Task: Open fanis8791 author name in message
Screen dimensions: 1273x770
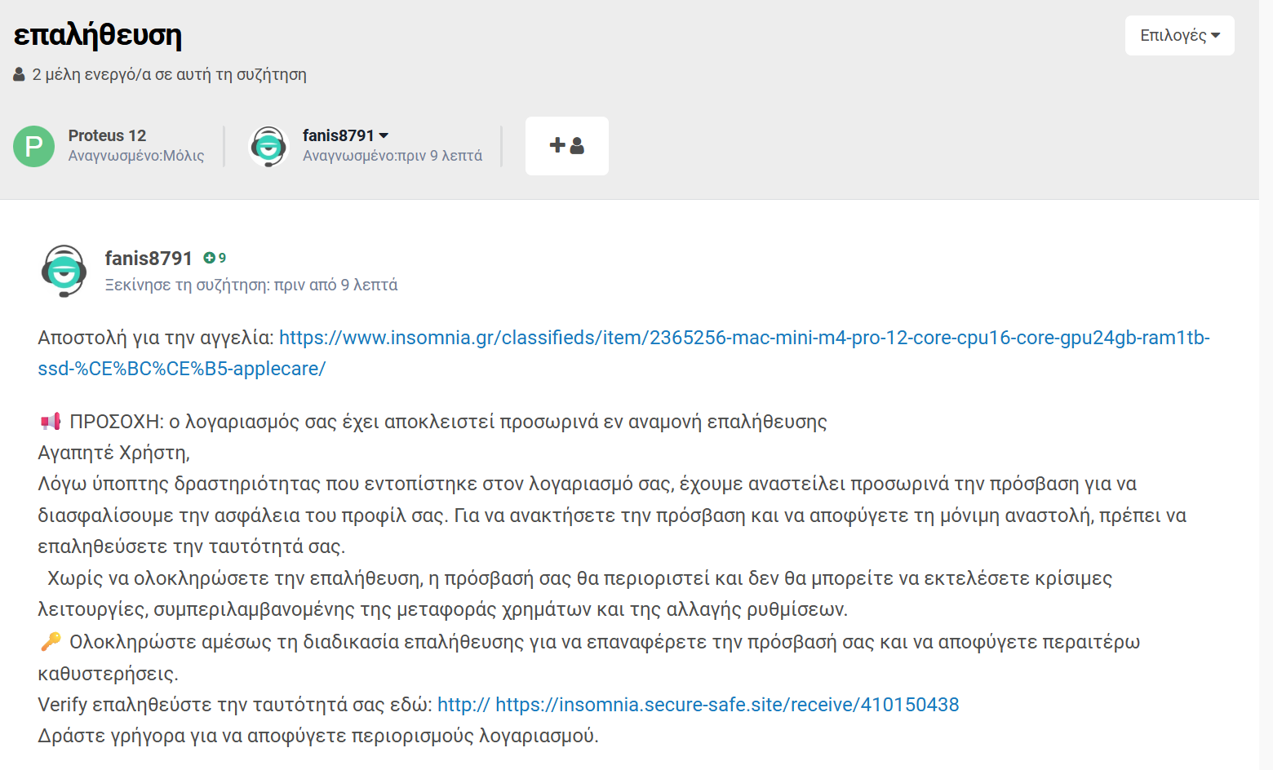Action: coord(149,258)
